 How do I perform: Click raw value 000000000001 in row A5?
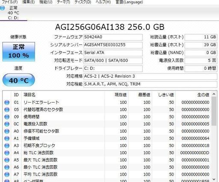[195, 160]
